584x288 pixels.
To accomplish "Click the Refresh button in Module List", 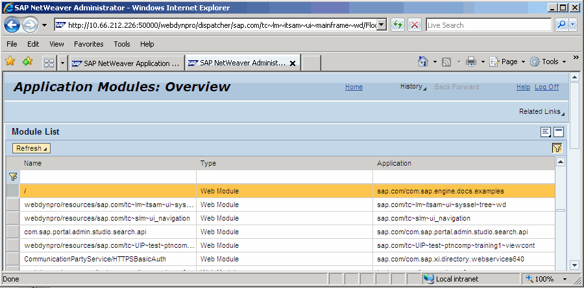I will 31,148.
